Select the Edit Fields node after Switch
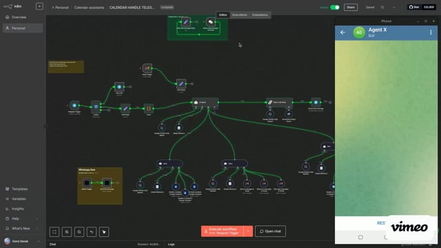Image resolution: width=441 pixels, height=248 pixels. [x=125, y=109]
